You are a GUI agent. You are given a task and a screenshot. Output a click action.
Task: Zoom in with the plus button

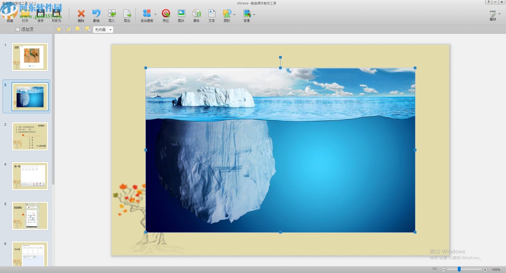click(485, 270)
